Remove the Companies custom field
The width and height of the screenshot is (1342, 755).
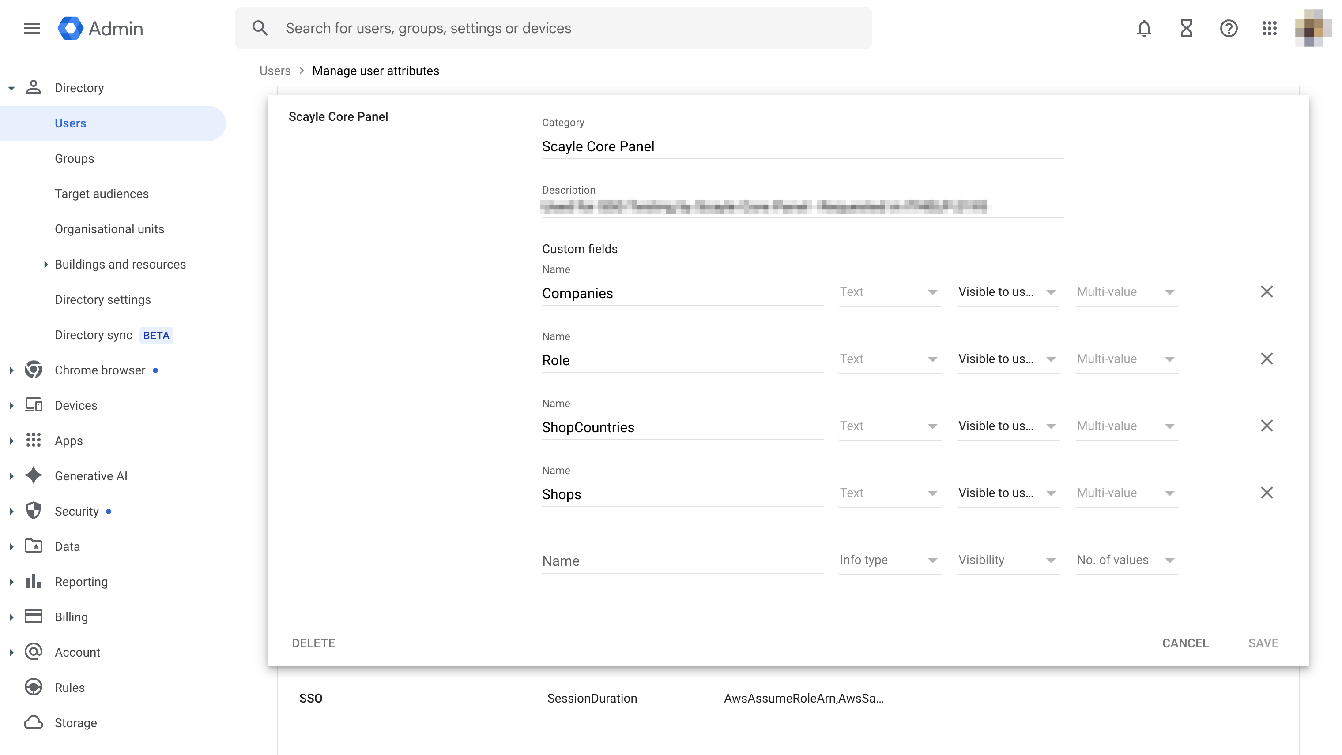click(x=1267, y=292)
